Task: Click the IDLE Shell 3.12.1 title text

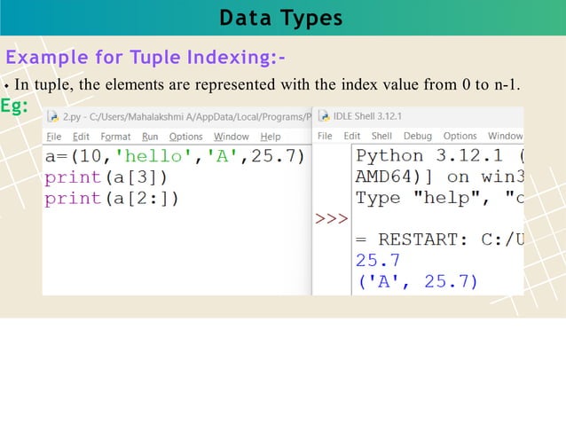Action: pos(367,116)
